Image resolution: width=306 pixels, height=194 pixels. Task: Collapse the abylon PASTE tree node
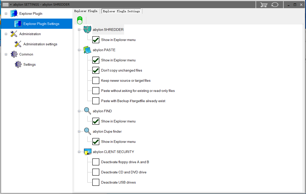pyautogui.click(x=79, y=50)
